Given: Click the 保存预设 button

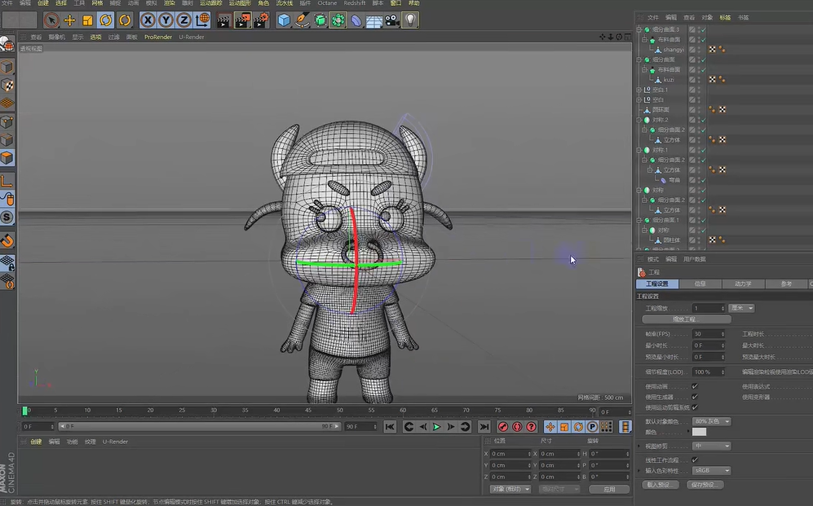Looking at the screenshot, I should tap(704, 485).
